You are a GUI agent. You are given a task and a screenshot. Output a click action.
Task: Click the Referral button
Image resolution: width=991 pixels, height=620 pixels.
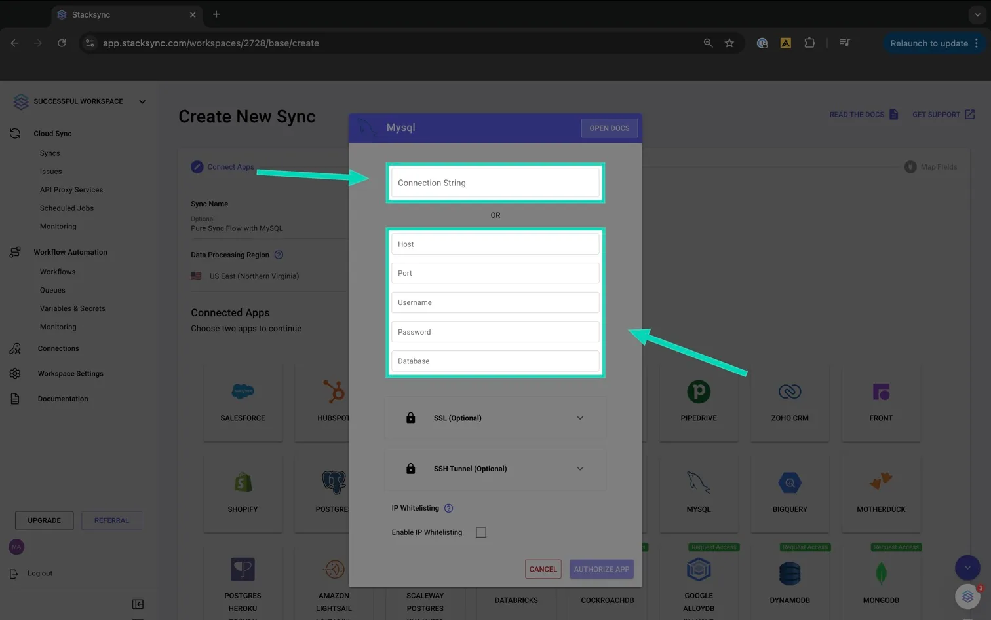111,520
